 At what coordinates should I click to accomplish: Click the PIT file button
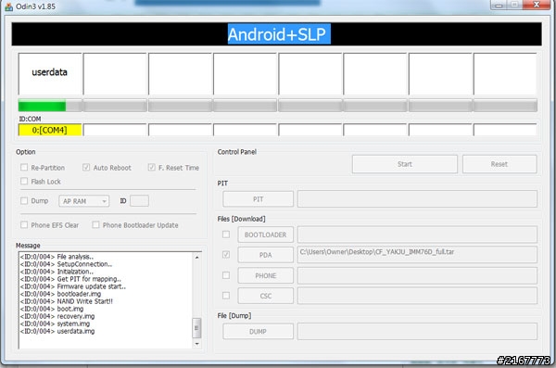[x=259, y=199]
